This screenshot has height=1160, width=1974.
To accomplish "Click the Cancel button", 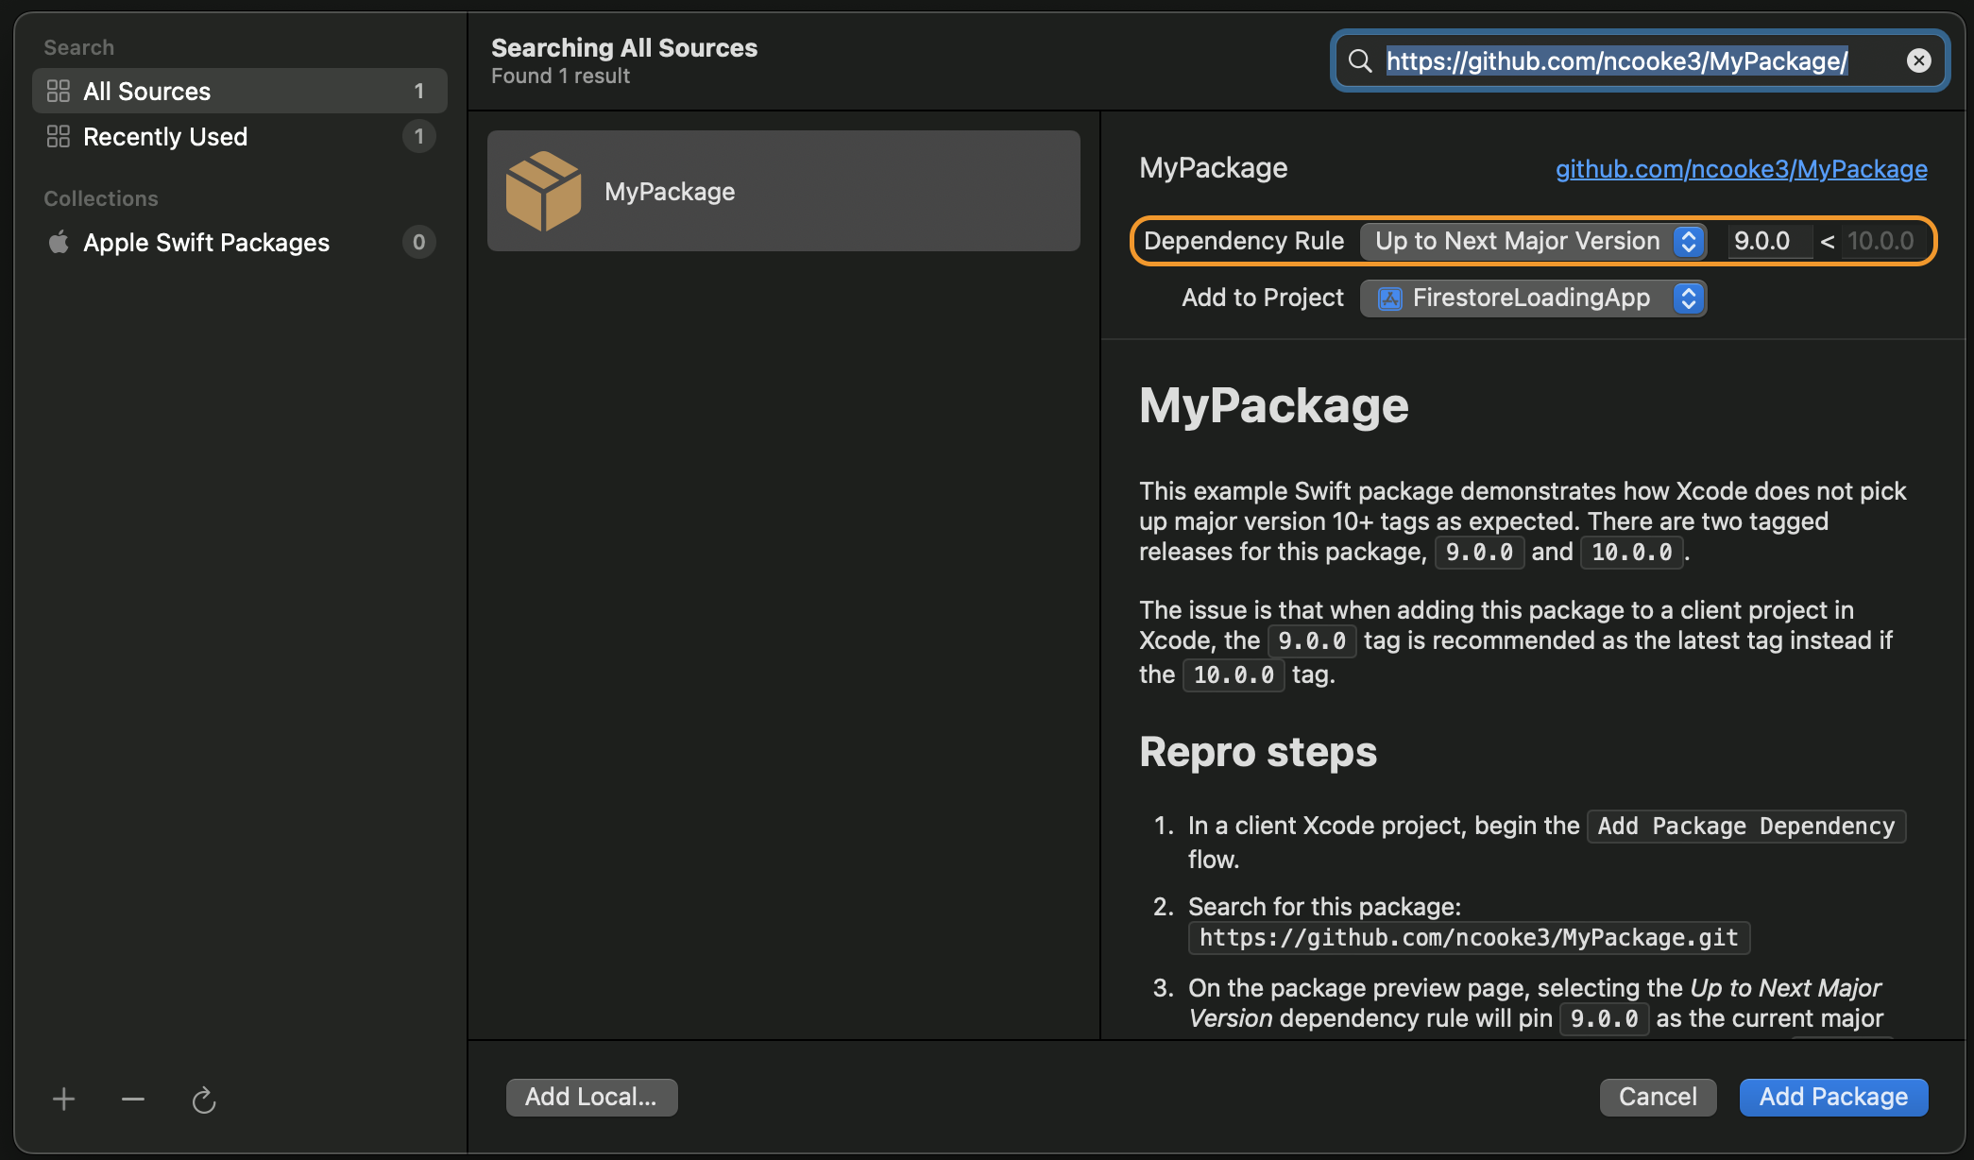I will [x=1657, y=1097].
